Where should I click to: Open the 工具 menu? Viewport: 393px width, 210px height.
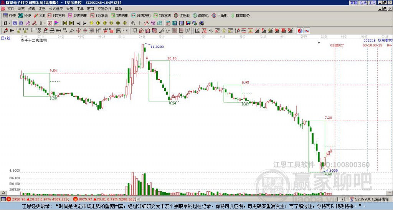pos(80,8)
